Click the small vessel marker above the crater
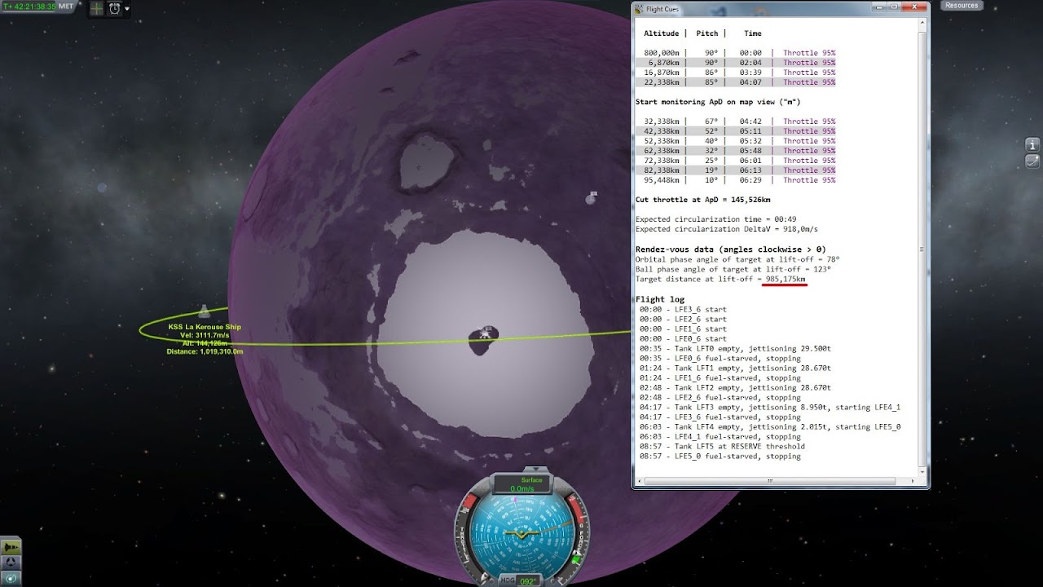Viewport: 1043px width, 587px height. [x=592, y=197]
